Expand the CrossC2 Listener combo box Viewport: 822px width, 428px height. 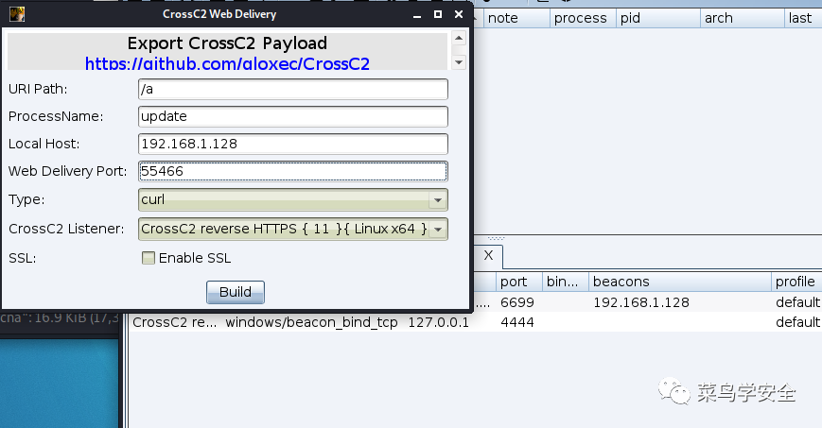(293, 229)
